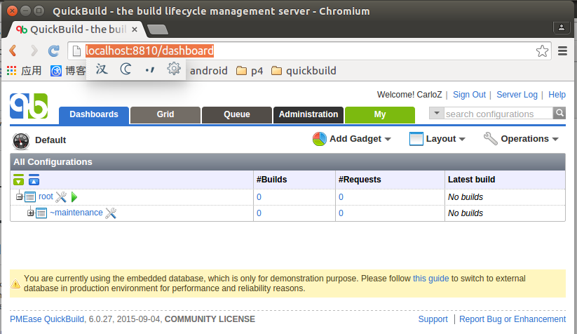Switch to the Grid tab

coord(165,114)
